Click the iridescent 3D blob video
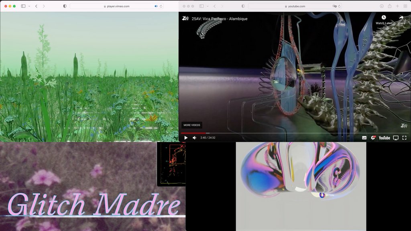Viewport: 411px width, 231px height. pyautogui.click(x=301, y=186)
